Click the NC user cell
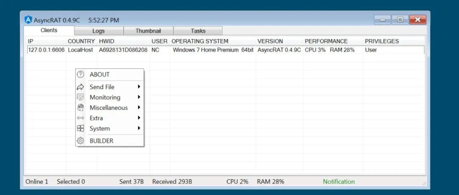 coord(155,50)
